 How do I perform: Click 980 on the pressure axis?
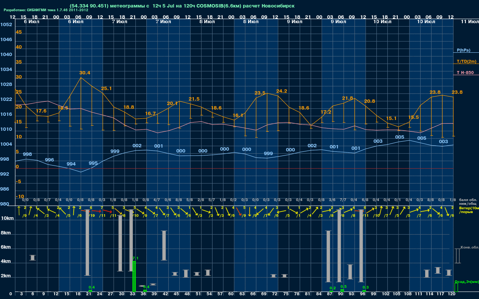pos(4,204)
